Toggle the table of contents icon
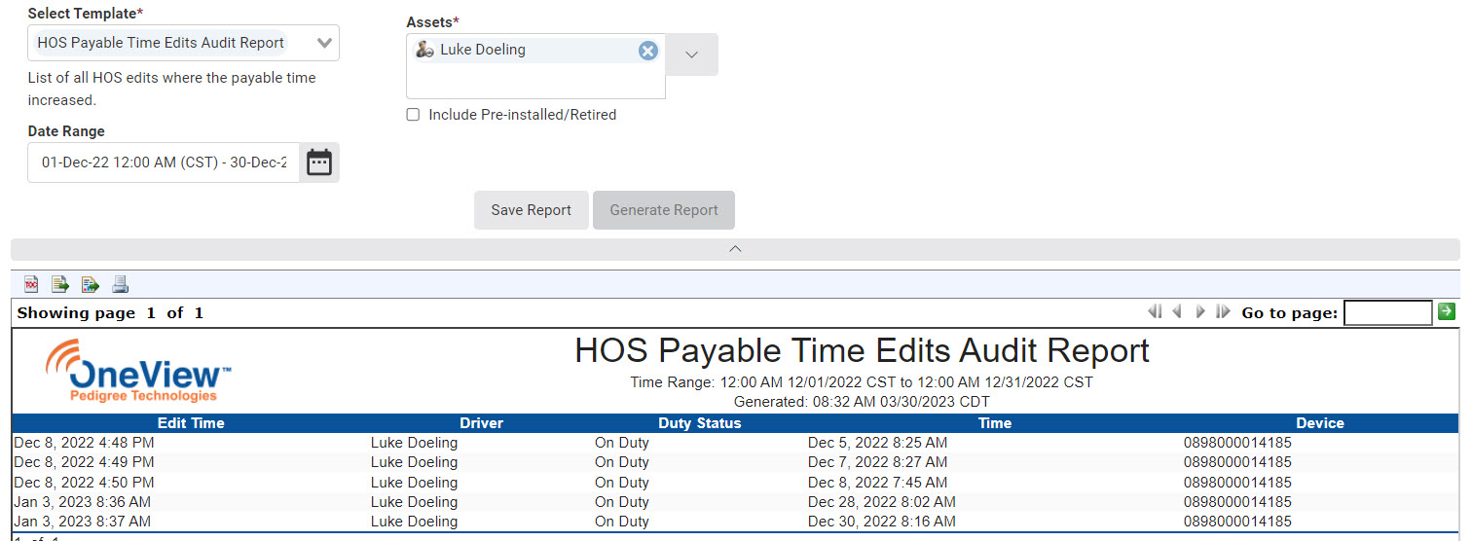Image resolution: width=1472 pixels, height=541 pixels. pyautogui.click(x=32, y=284)
